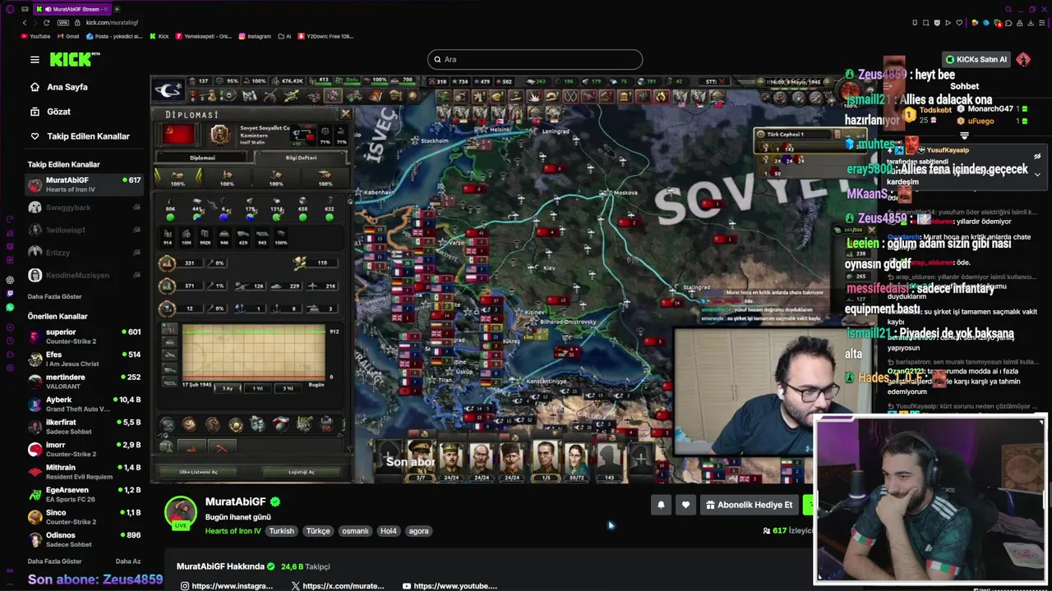Expand the pinned chat message chevron
Screen dimensions: 1052x591
pyautogui.click(x=1037, y=174)
